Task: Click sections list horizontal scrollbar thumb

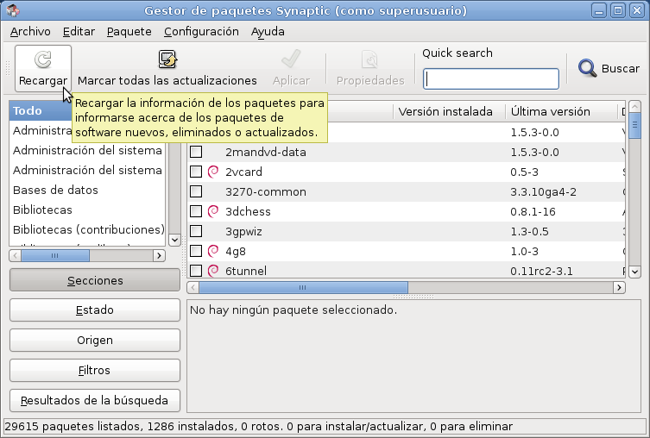Action: [x=55, y=256]
